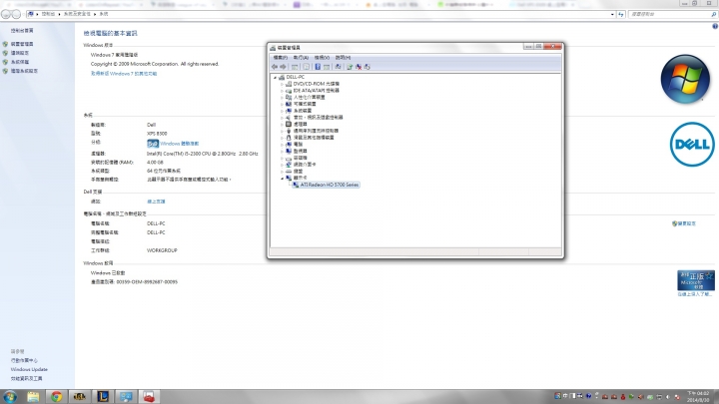This screenshot has height=404, width=719.
Task: Expand the DVD/CD-ROM drives node
Action: coord(282,84)
